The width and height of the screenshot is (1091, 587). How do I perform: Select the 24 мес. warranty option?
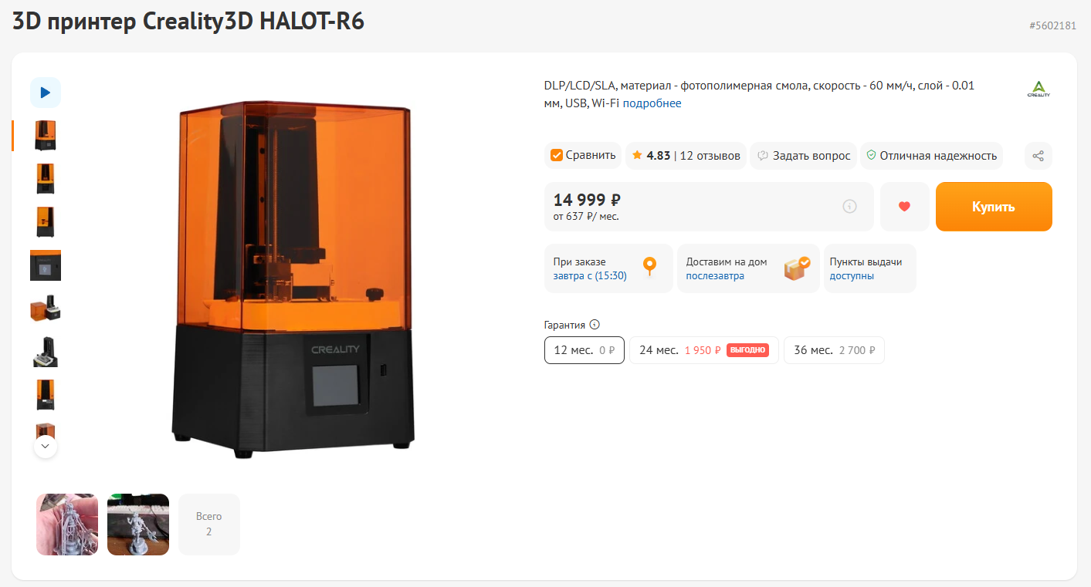704,350
